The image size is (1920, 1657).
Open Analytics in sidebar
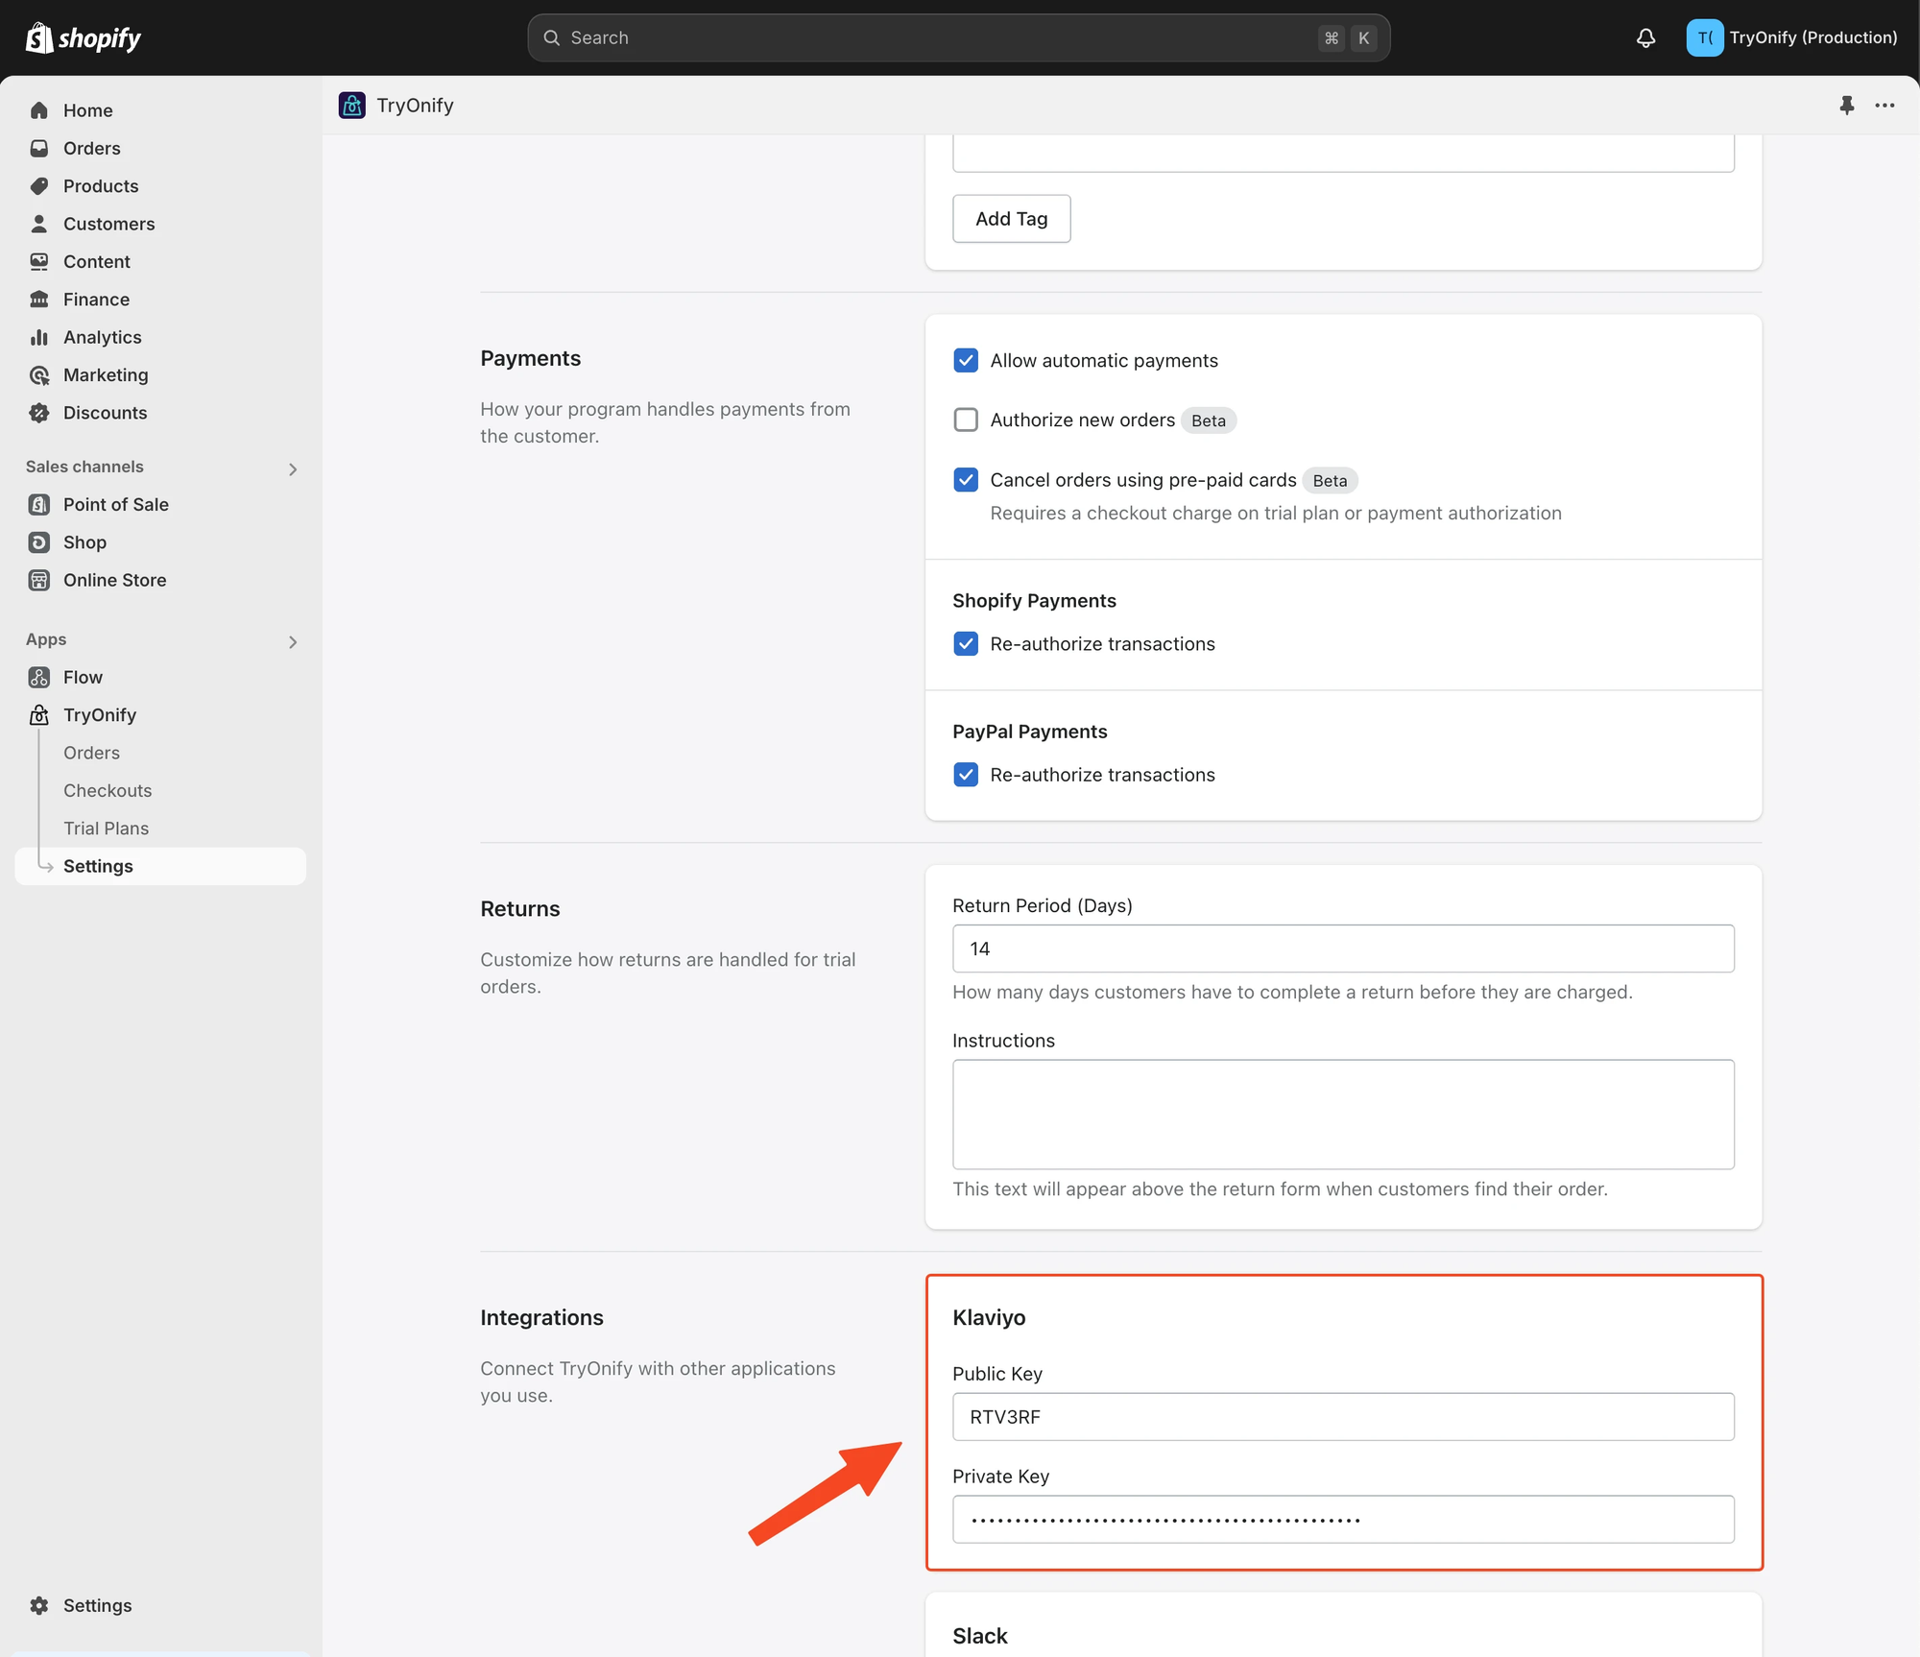click(102, 337)
